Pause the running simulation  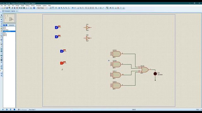point(10,110)
